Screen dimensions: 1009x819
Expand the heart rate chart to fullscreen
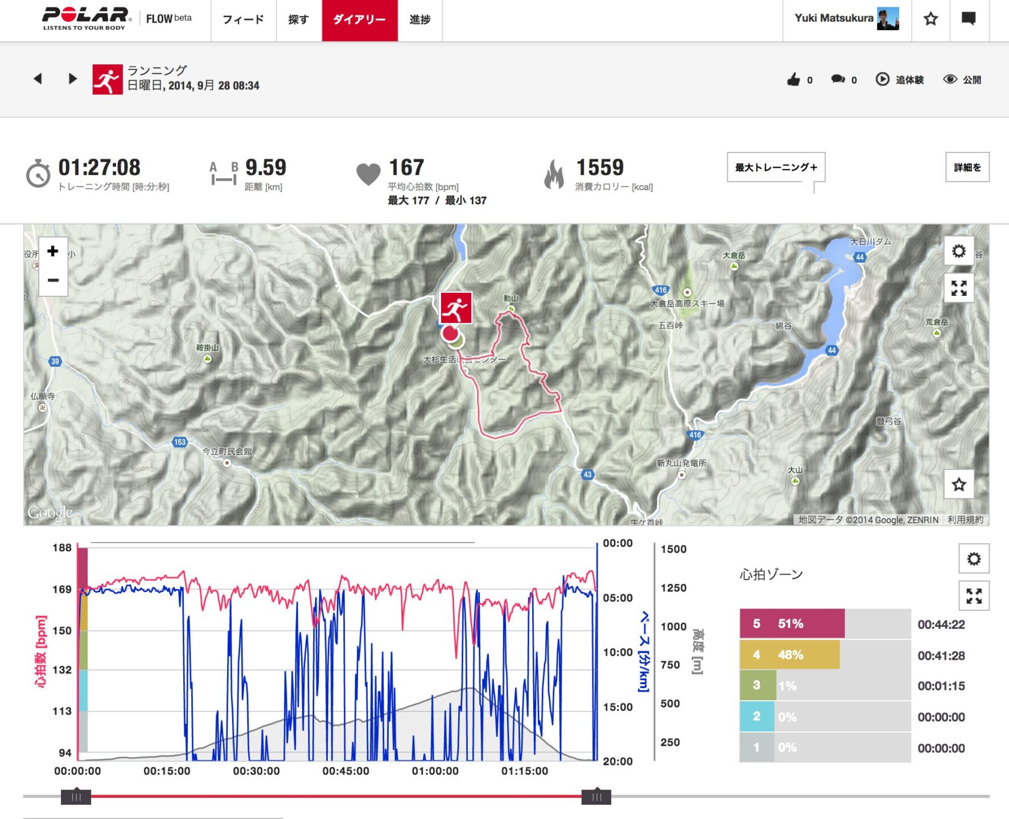[974, 596]
